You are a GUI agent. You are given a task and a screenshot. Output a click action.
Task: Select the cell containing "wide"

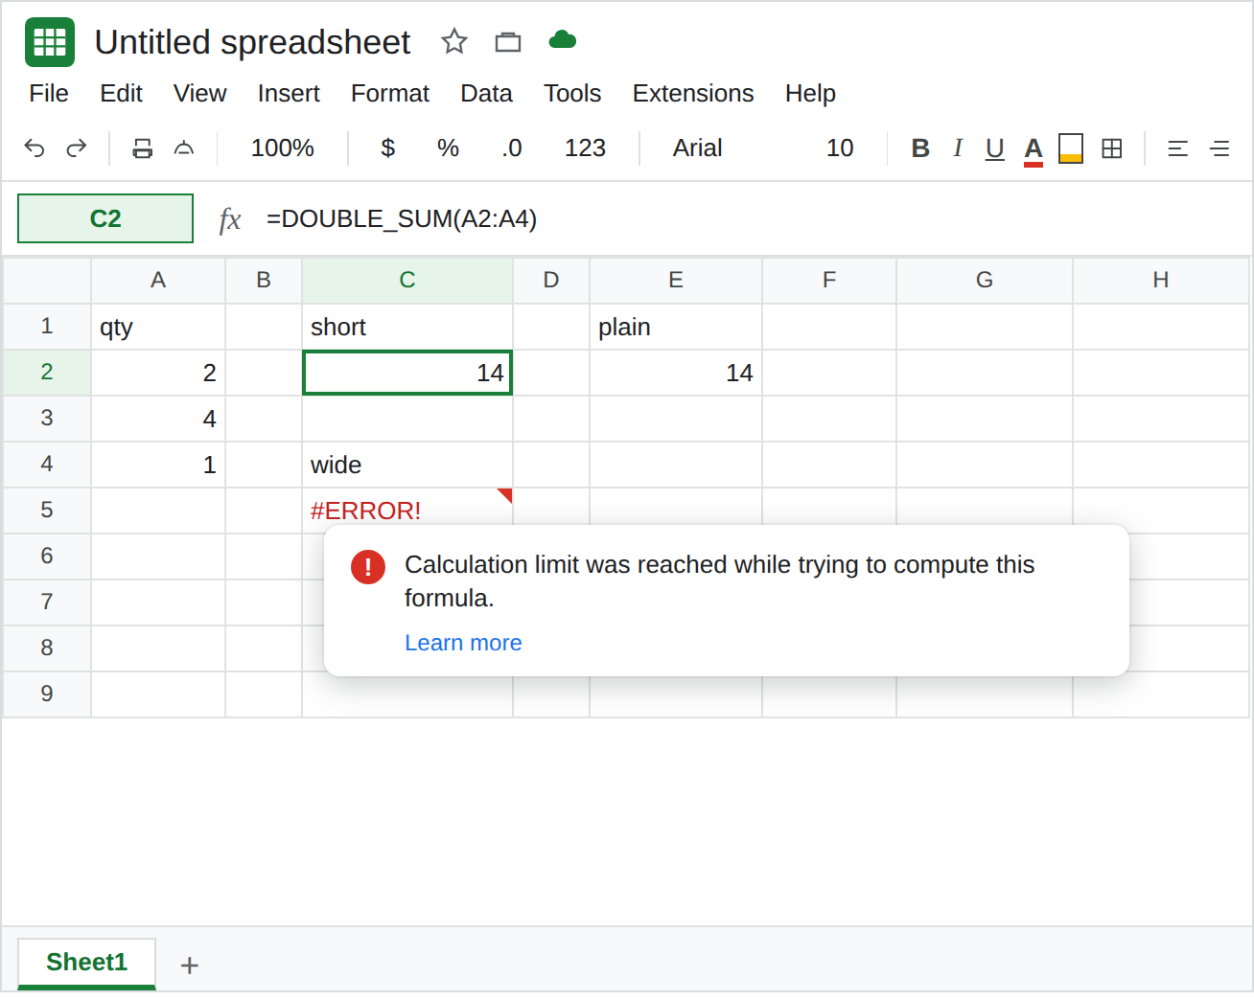(x=407, y=465)
